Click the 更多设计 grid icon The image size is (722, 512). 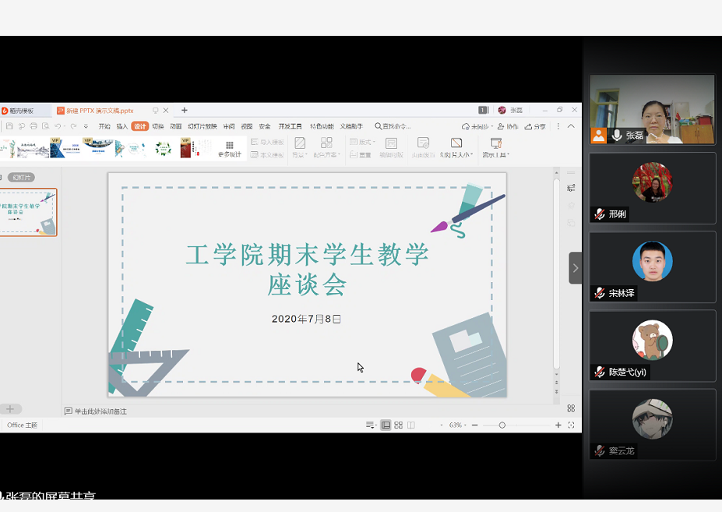tap(230, 146)
